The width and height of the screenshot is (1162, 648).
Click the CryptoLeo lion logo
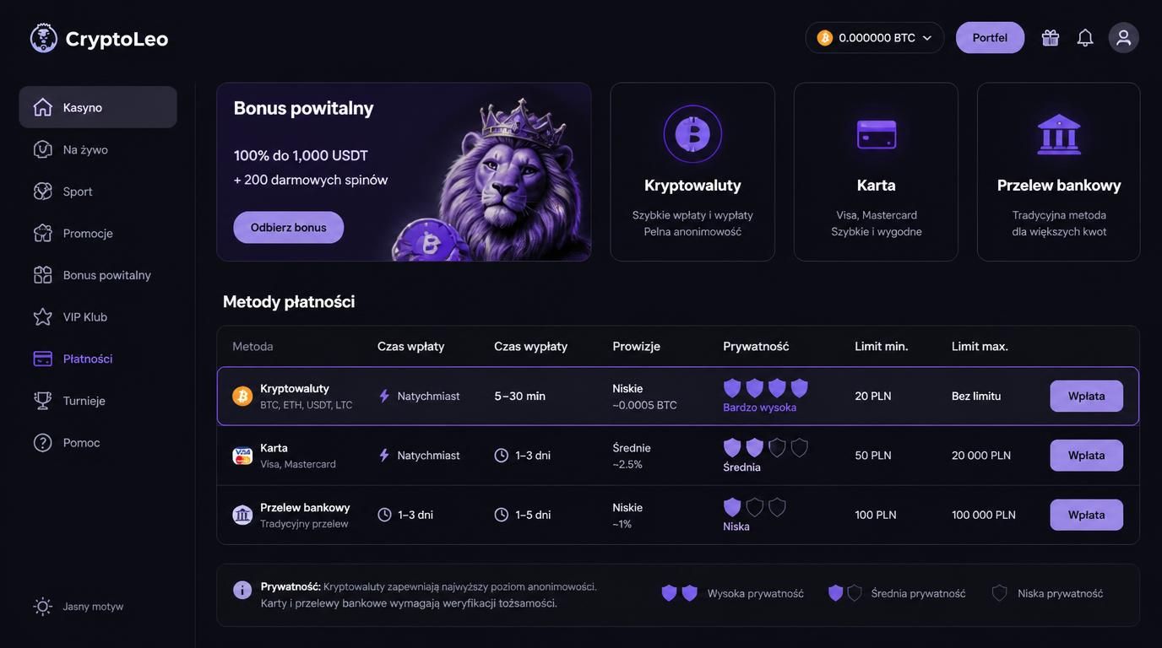pos(44,38)
